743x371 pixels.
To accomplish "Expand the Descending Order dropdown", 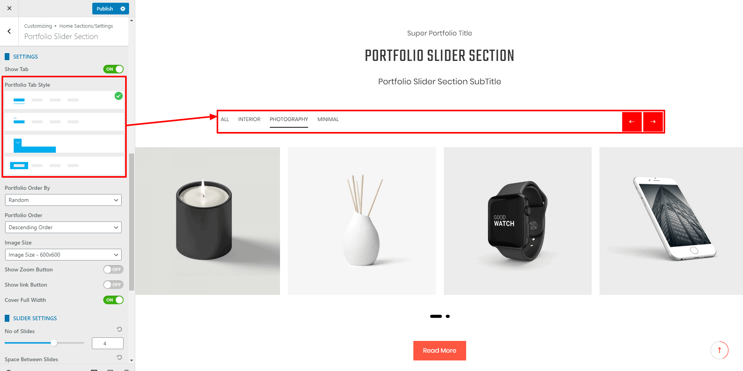I will pyautogui.click(x=63, y=227).
